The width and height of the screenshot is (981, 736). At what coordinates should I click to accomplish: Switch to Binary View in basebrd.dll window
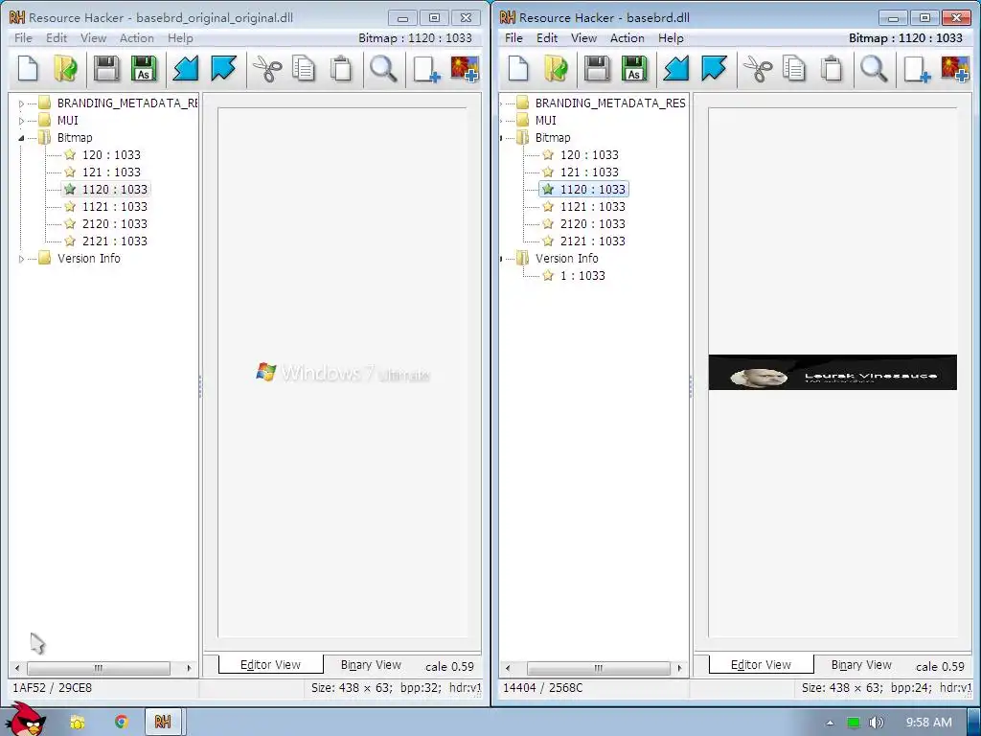[861, 665]
